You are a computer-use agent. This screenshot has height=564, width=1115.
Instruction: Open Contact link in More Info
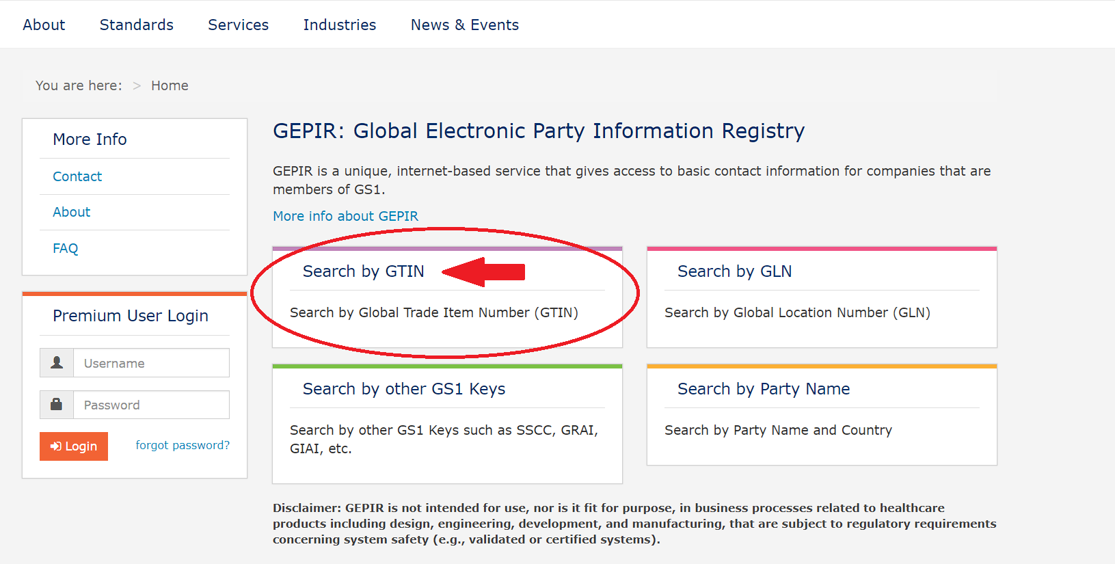pos(77,176)
